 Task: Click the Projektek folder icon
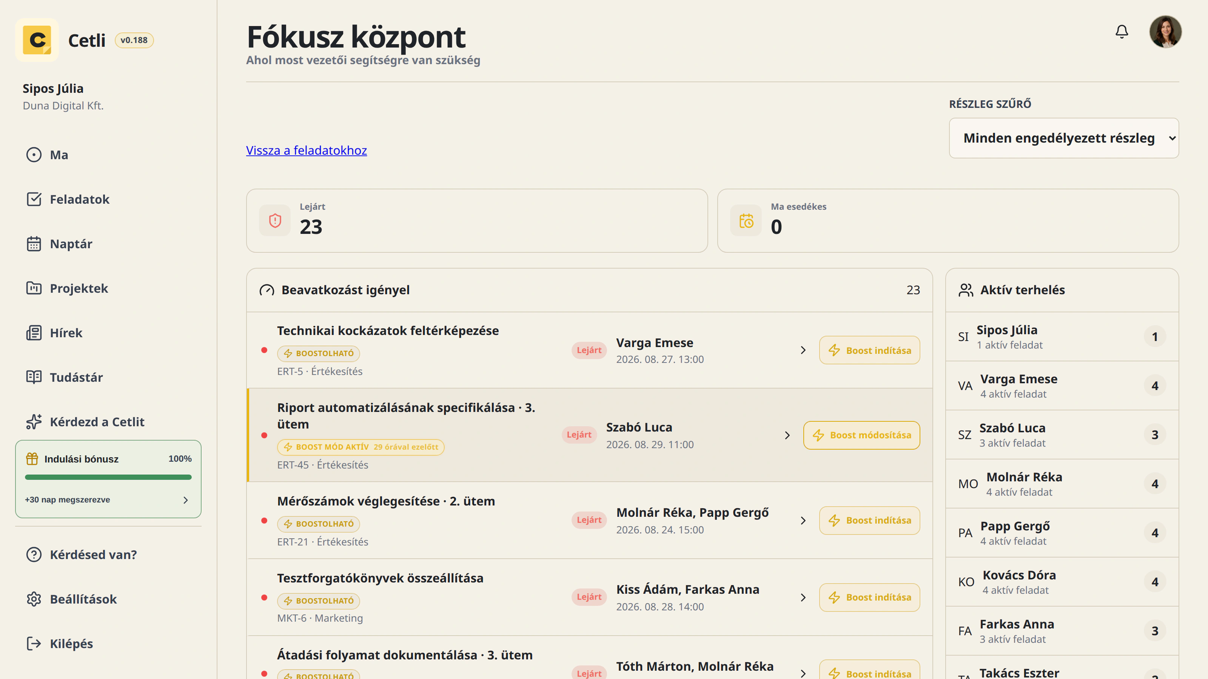[x=34, y=288]
